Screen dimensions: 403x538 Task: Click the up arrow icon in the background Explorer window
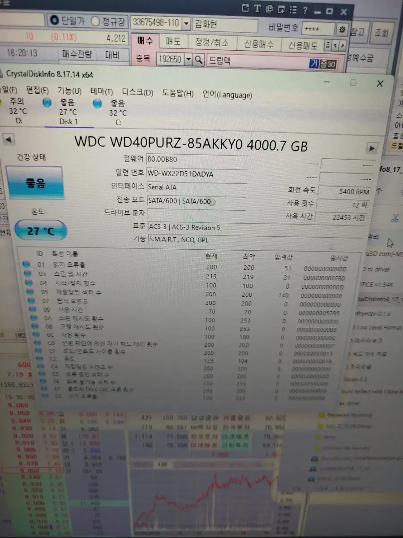tap(378, 191)
